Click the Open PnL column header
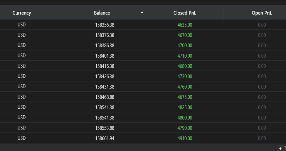The height and width of the screenshot is (151, 286). (261, 13)
